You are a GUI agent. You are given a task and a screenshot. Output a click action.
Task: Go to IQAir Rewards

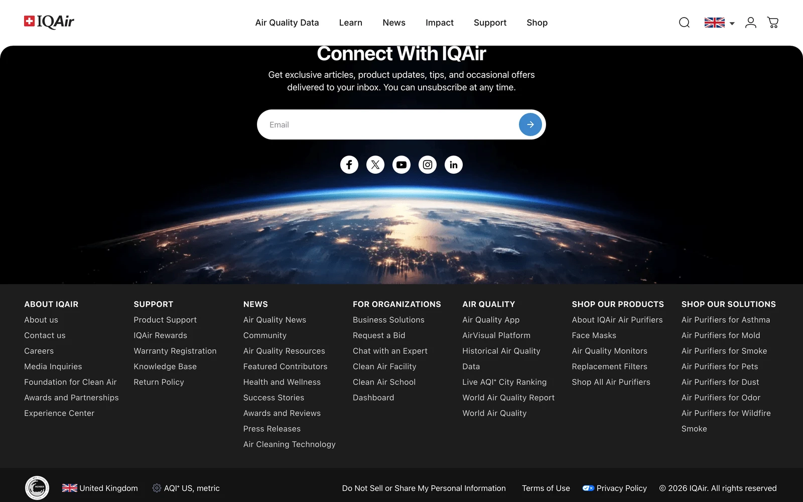tap(160, 335)
